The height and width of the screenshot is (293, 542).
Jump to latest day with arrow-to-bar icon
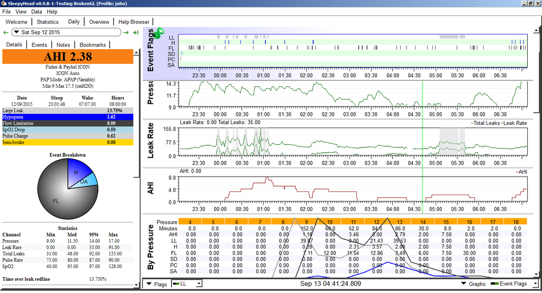136,32
